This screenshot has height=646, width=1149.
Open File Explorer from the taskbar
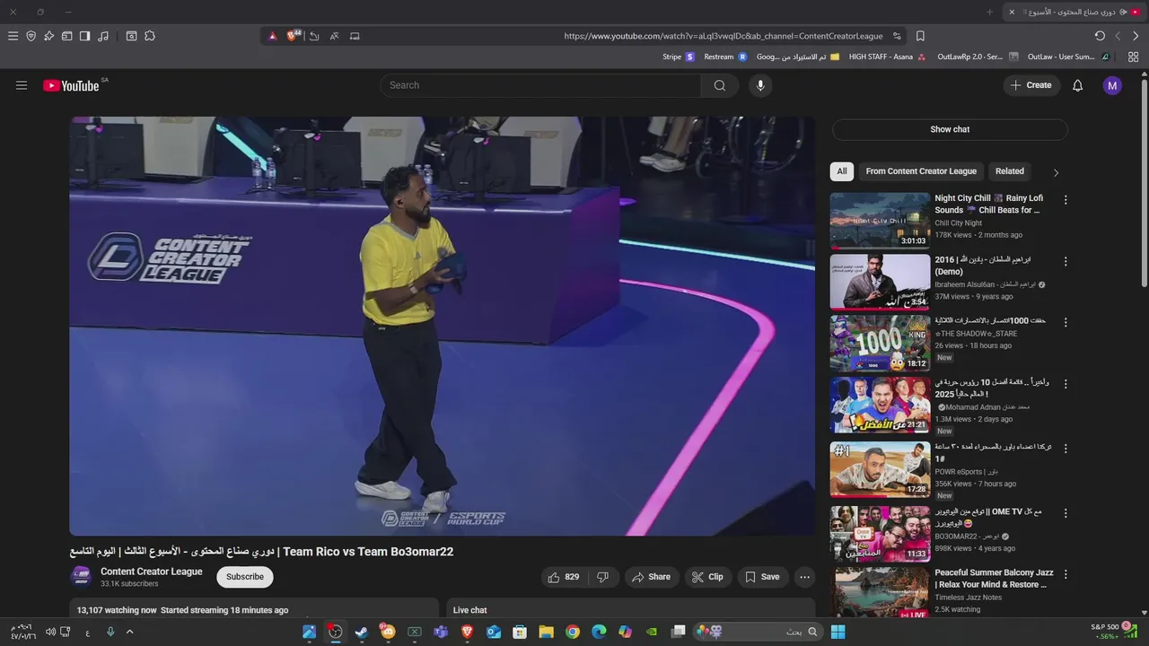click(x=546, y=632)
